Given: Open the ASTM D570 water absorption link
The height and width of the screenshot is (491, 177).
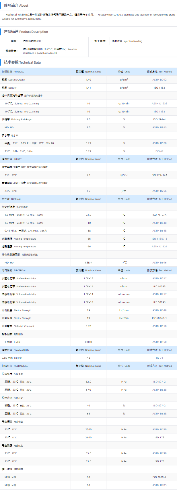Looking at the screenshot, I should coord(159,143).
